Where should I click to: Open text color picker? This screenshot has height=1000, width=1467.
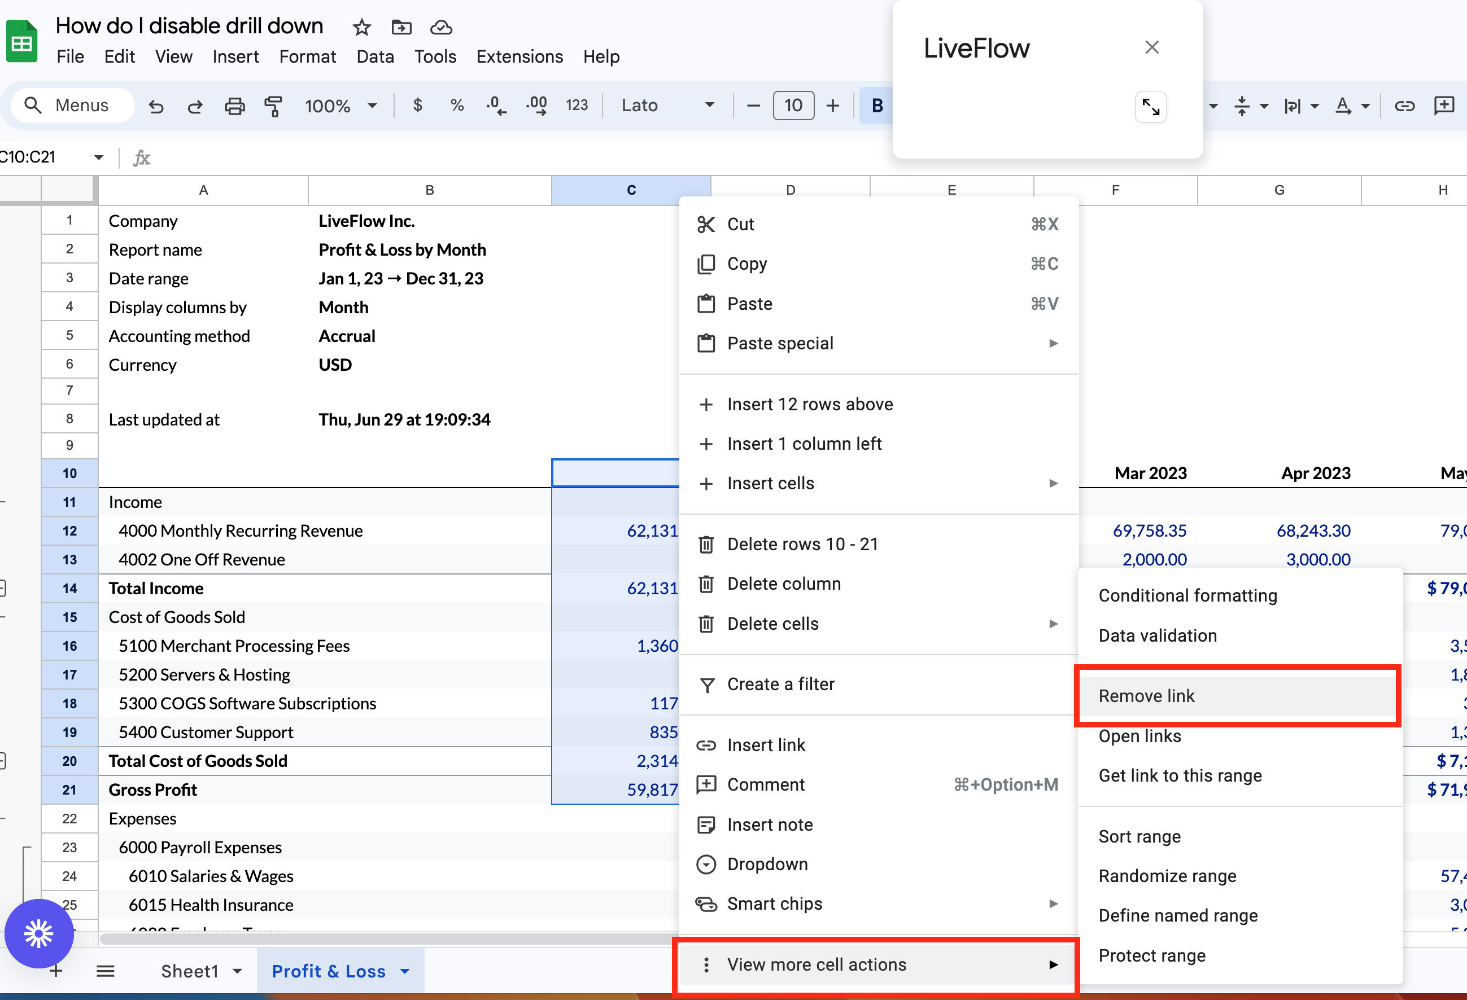1351,106
